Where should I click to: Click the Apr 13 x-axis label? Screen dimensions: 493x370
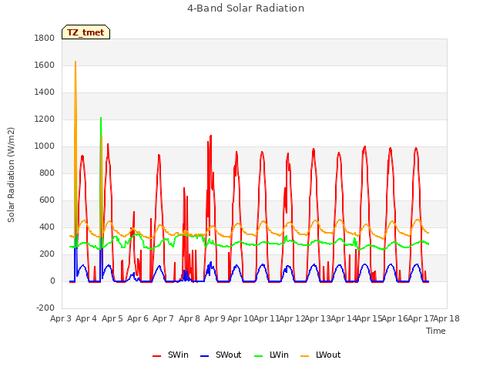[x=317, y=318]
